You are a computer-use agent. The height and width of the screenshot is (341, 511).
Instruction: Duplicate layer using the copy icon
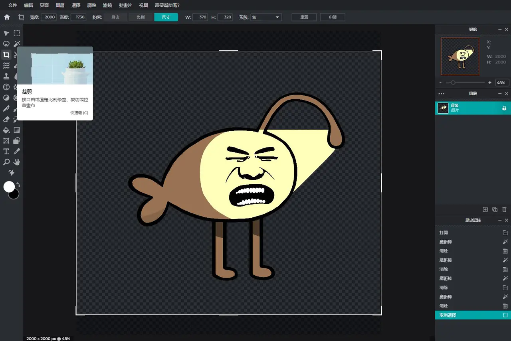tap(495, 209)
